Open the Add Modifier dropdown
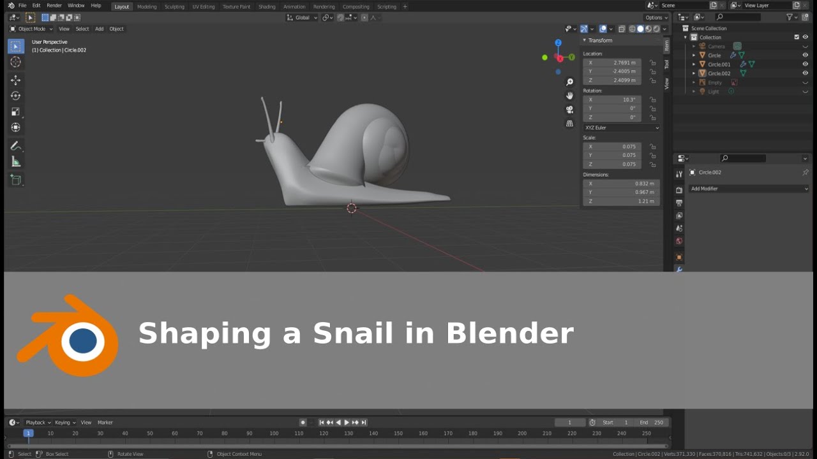The width and height of the screenshot is (817, 459). point(749,189)
